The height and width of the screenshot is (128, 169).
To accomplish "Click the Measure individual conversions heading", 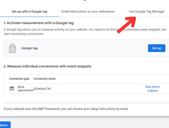I will pos(47,66).
